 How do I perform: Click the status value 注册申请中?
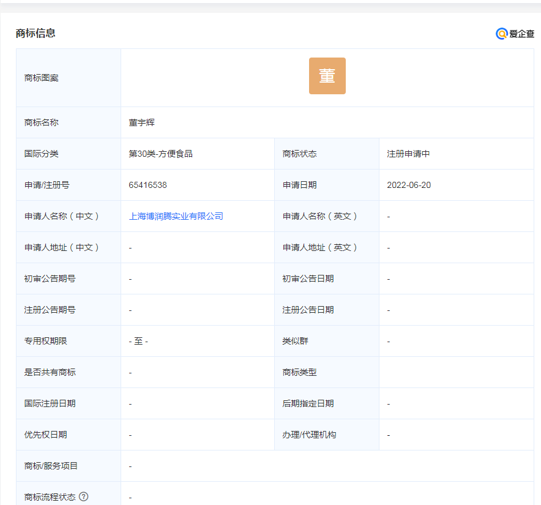click(x=408, y=154)
